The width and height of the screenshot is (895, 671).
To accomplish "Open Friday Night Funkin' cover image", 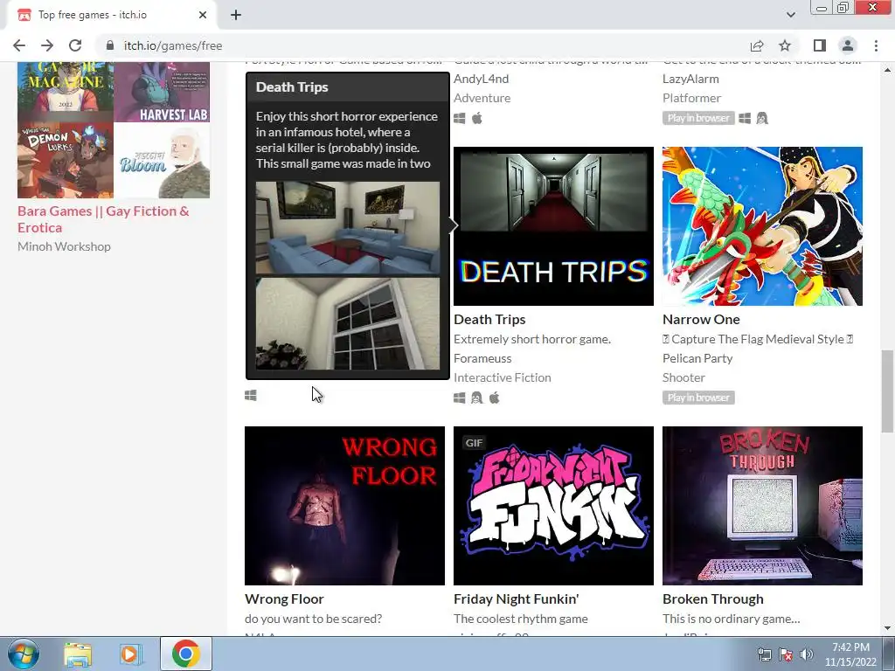I will pos(553,506).
